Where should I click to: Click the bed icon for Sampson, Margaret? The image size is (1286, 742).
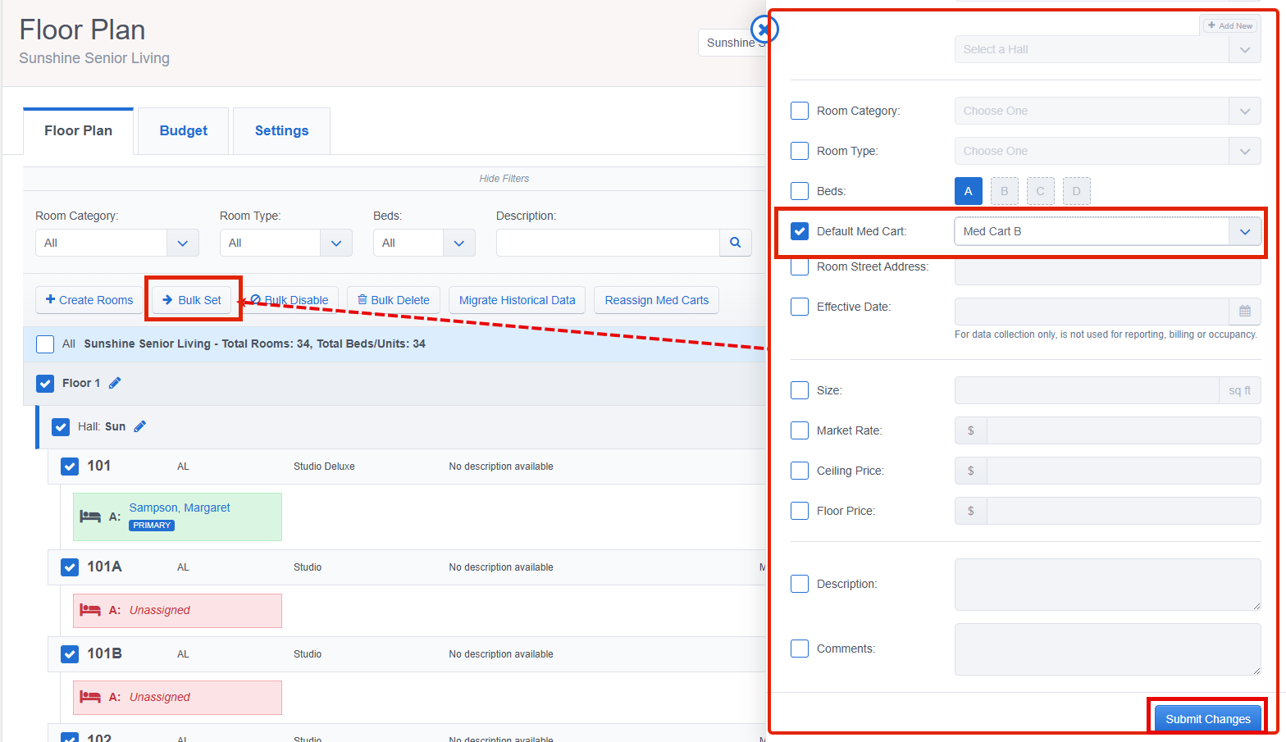[90, 517]
